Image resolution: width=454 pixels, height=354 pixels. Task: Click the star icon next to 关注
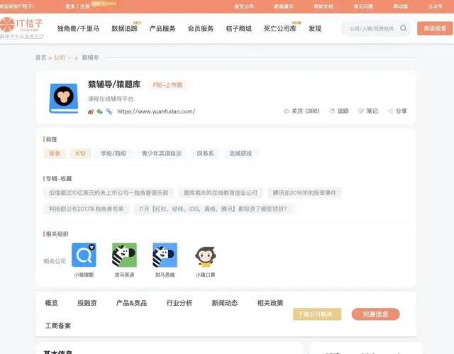[287, 111]
